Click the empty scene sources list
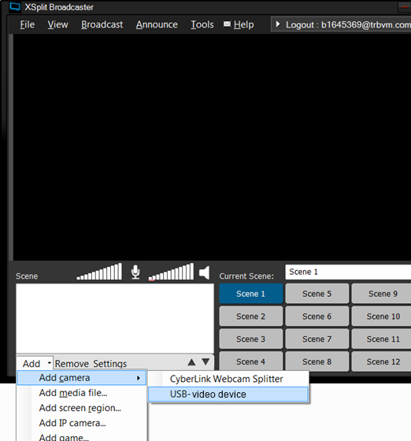 coord(115,318)
